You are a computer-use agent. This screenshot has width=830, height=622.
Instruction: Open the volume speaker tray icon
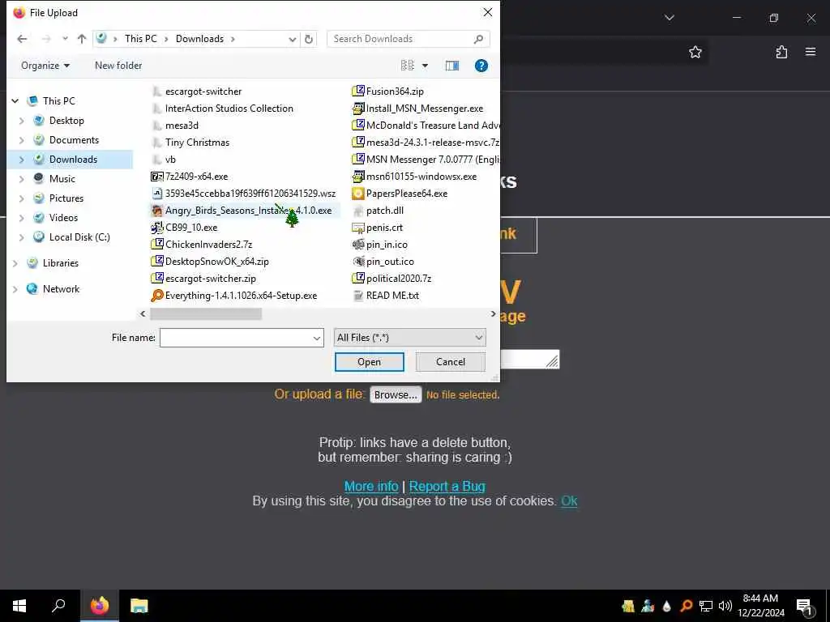[x=725, y=606]
